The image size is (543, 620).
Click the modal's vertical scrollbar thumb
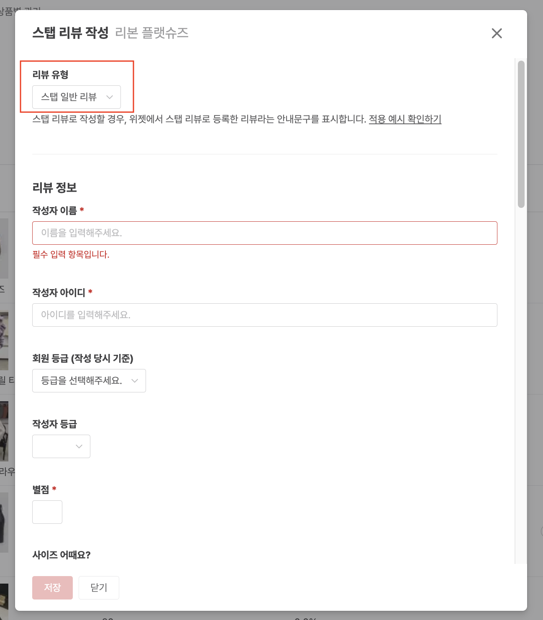coord(521,134)
